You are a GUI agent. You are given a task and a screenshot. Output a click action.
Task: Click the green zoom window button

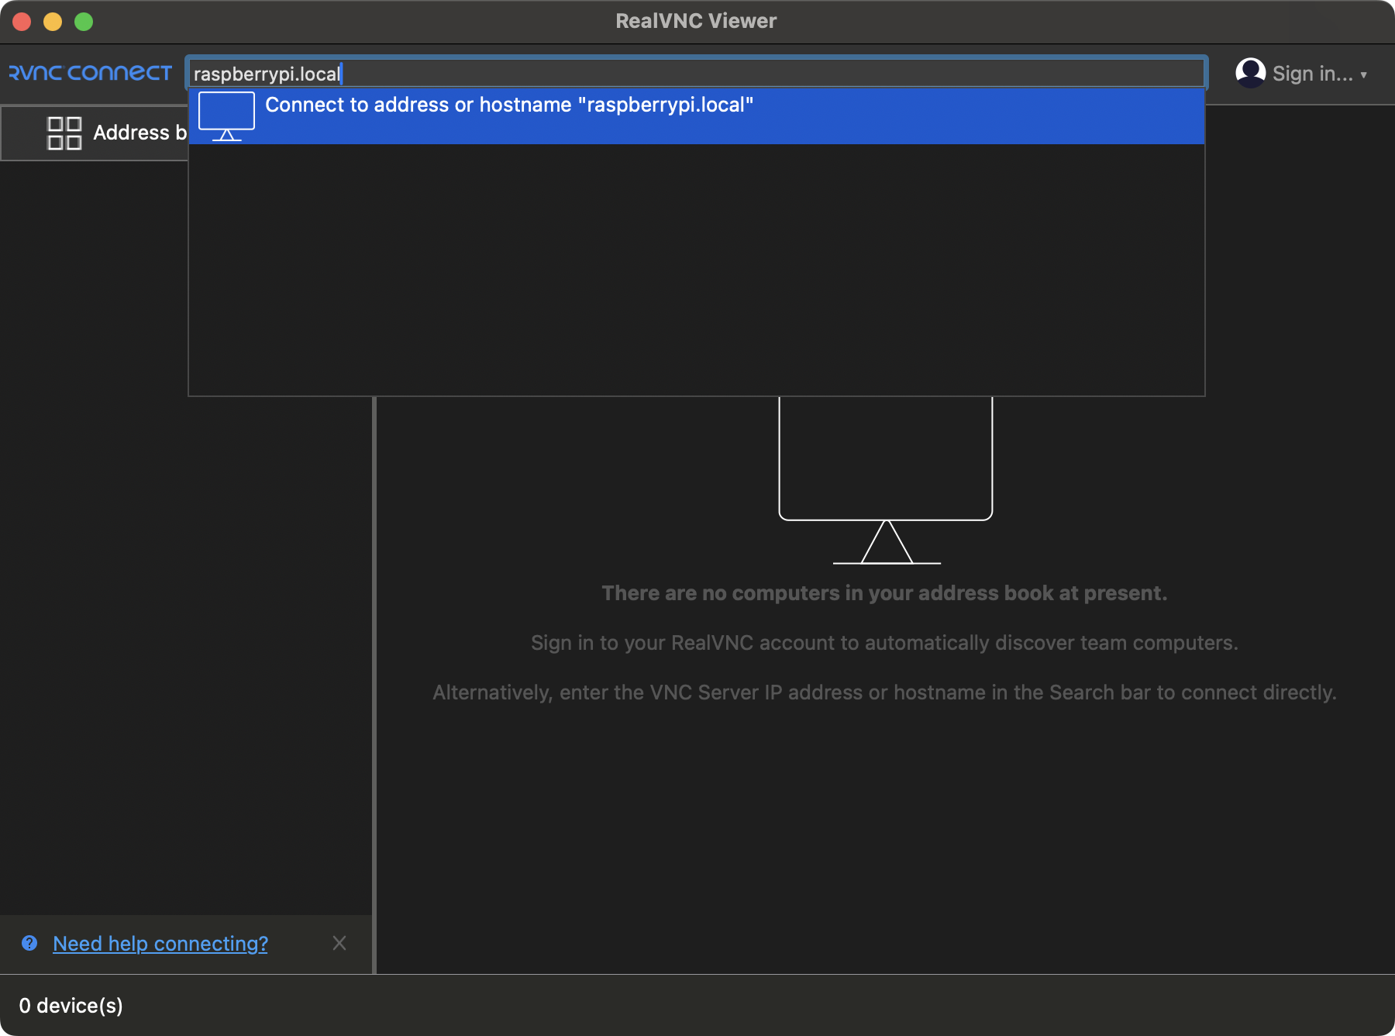tap(84, 22)
